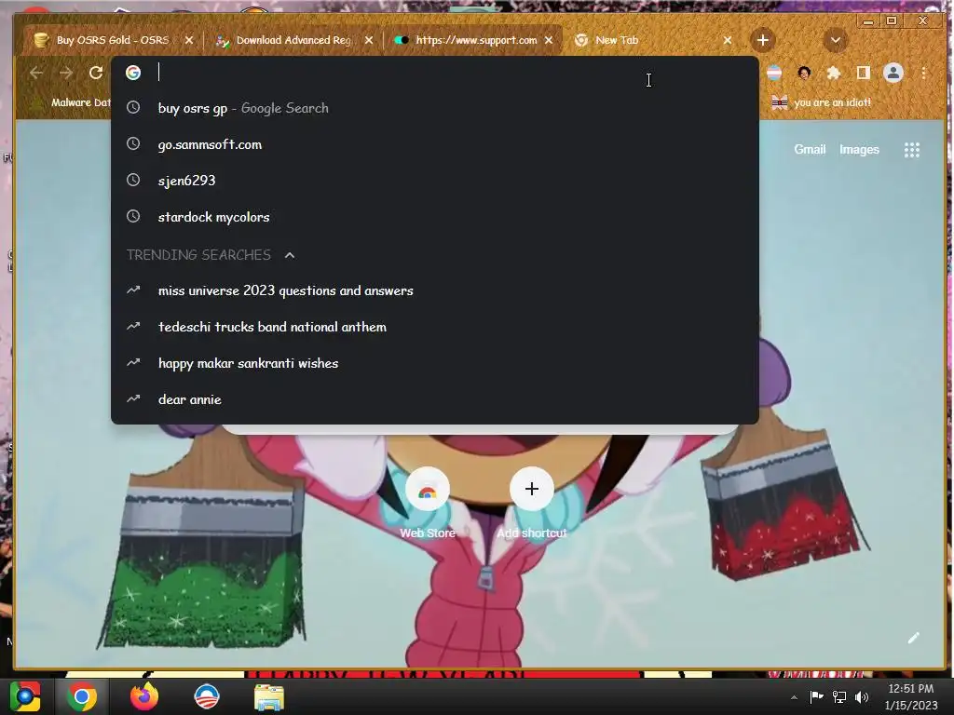954x715 pixels.
Task: Select 'tedeschi trucks band national anthem'
Action: pyautogui.click(x=434, y=327)
